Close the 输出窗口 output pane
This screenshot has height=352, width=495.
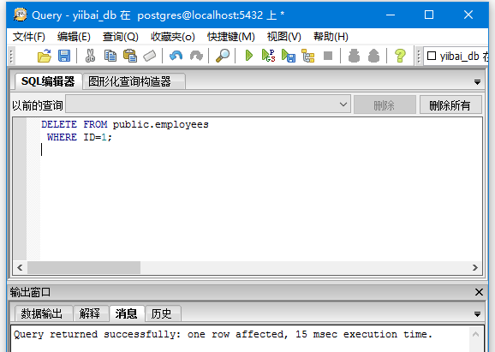click(479, 292)
